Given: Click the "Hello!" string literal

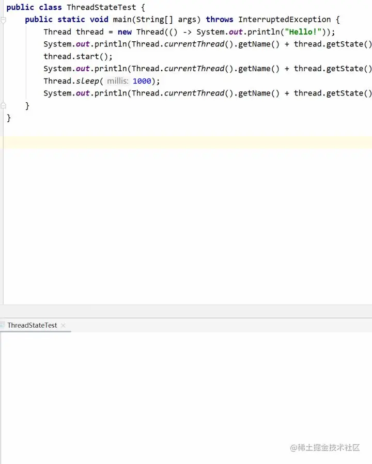Looking at the screenshot, I should pyautogui.click(x=303, y=32).
